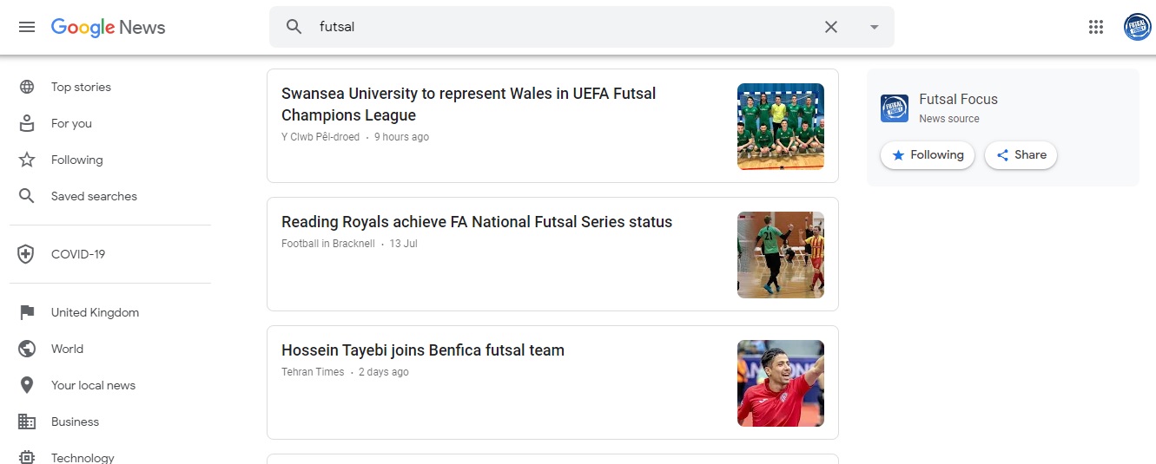Open Hossein Tayebi article thumbnail

click(781, 383)
